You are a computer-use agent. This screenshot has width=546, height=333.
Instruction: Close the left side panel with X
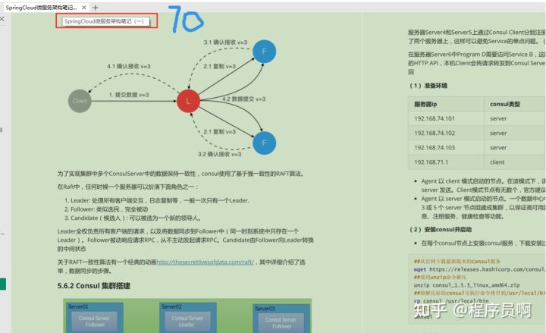[x=2, y=19]
